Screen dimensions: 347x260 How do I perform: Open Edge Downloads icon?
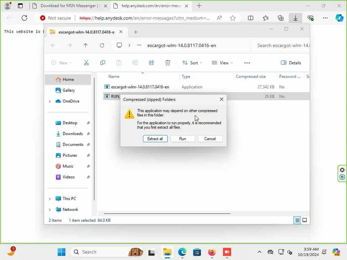(x=295, y=18)
